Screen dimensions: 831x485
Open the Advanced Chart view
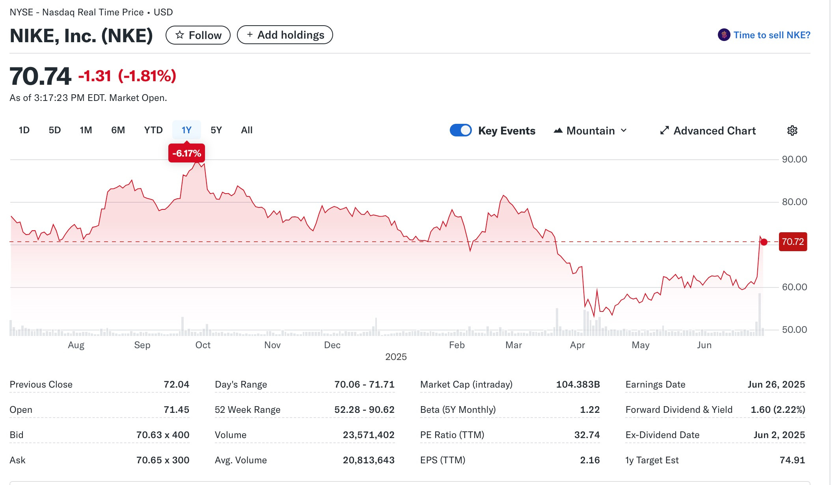point(708,131)
